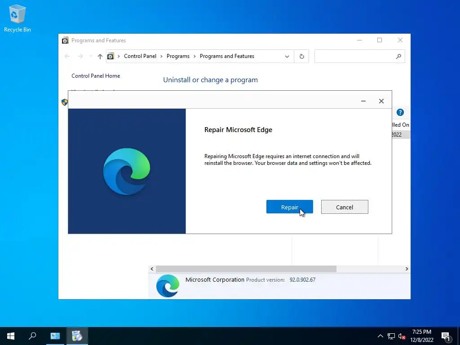Screen dimensions: 460x345
Task: Select Control Panel breadcrumb
Action: [140, 56]
